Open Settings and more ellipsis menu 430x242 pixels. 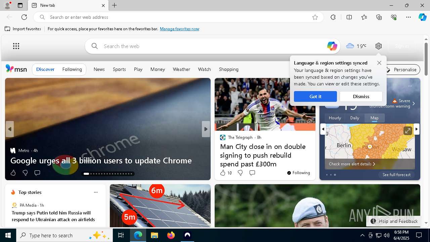[408, 17]
